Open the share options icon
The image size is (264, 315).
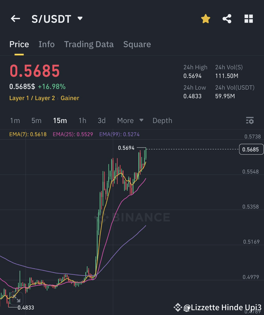(x=227, y=19)
